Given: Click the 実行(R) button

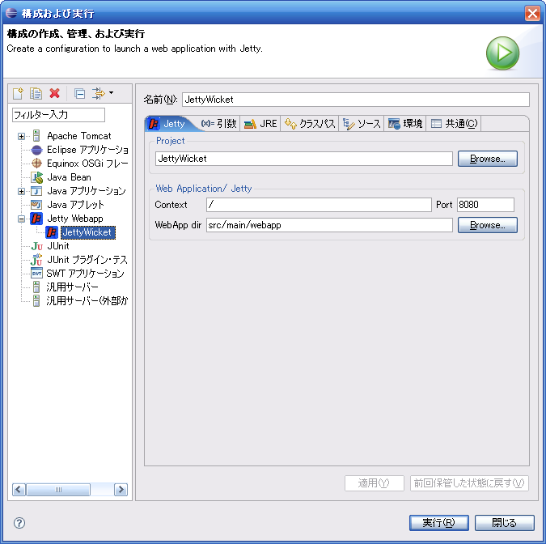Looking at the screenshot, I should 438,523.
